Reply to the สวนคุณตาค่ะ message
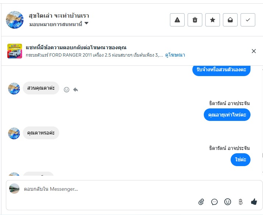The height and width of the screenshot is (215, 263). [75, 89]
